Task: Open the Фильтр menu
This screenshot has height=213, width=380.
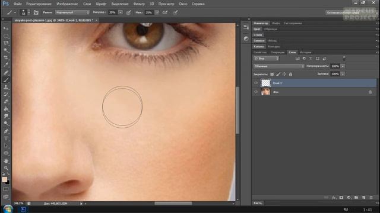Action: click(x=139, y=4)
